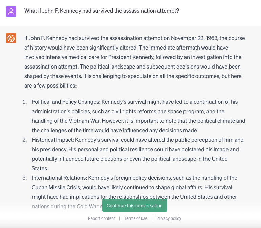Click the "November 22, 1963" date text
Viewport: 261px width, 228px height.
tap(194, 38)
